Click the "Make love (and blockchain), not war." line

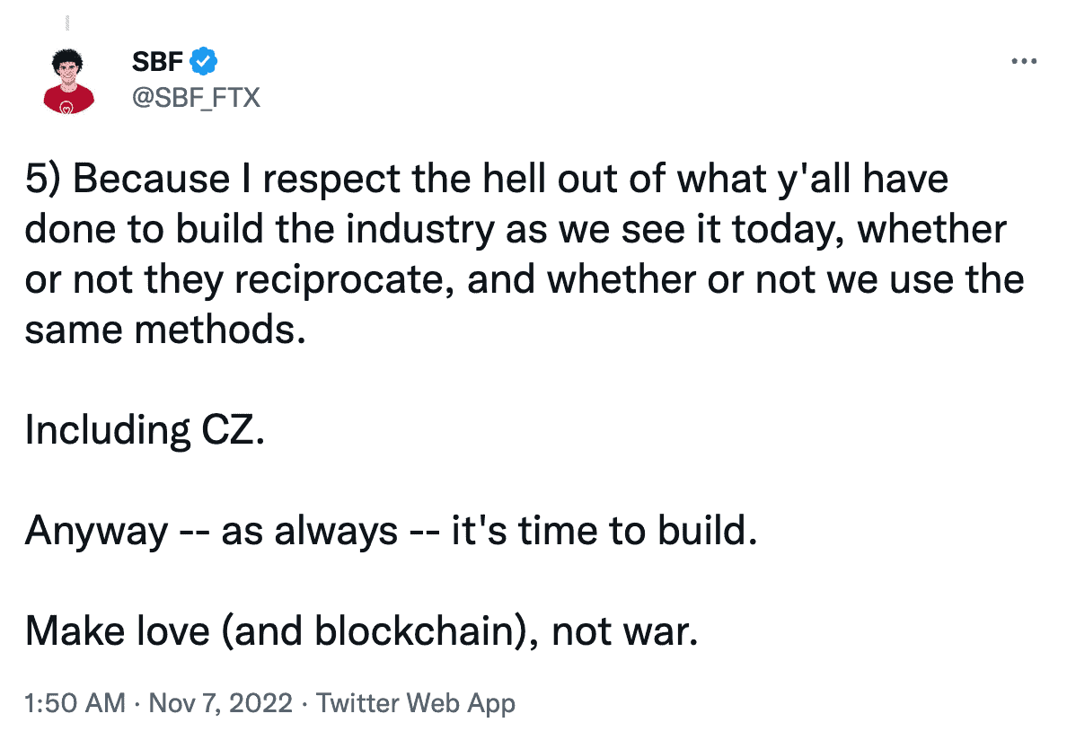click(361, 631)
